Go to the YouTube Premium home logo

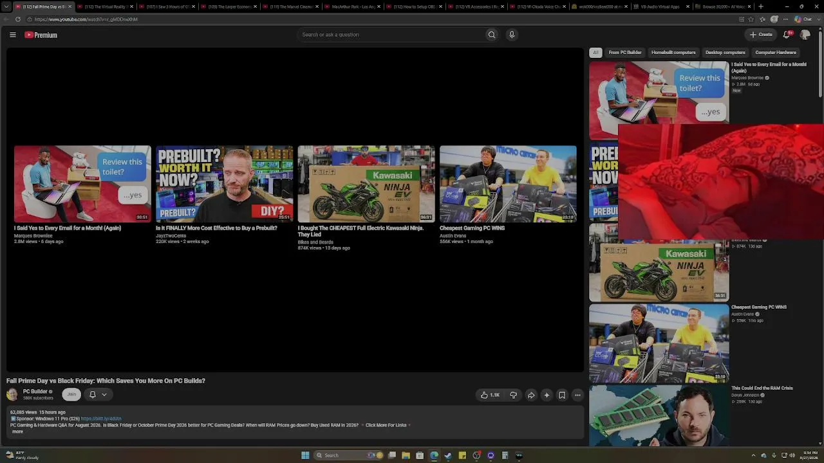(x=41, y=35)
